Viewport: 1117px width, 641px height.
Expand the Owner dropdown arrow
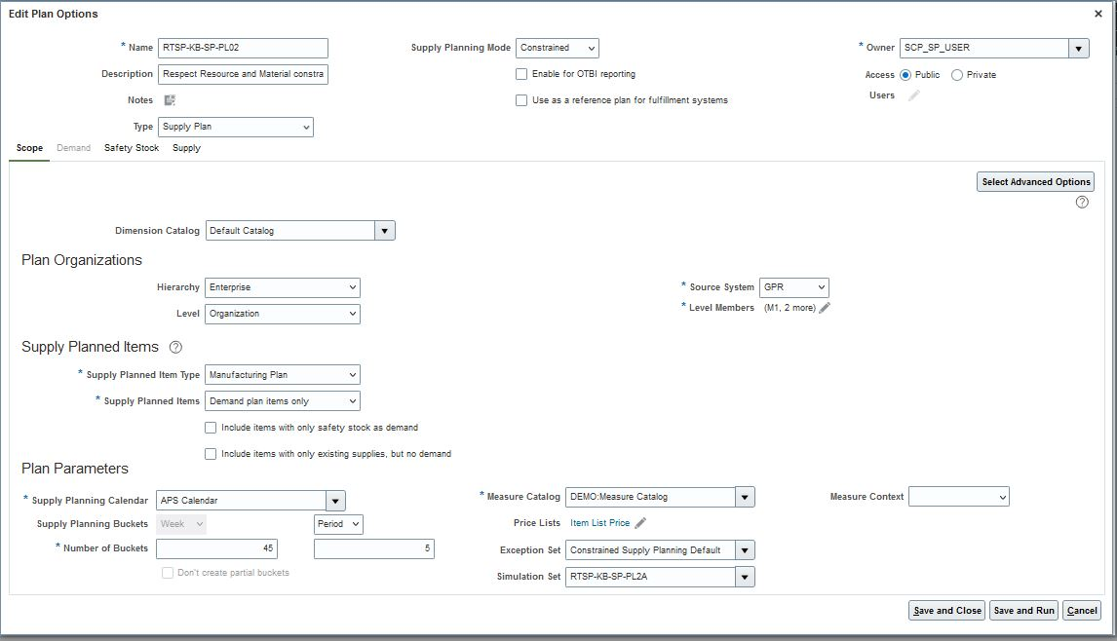tap(1079, 48)
